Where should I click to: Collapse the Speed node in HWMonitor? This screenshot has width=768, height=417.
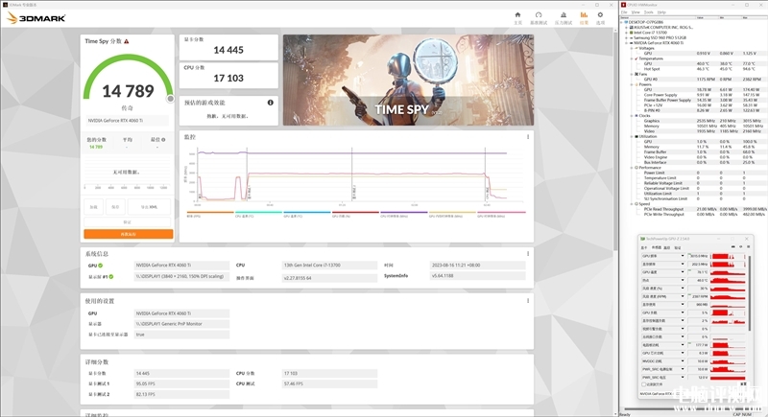pos(632,204)
